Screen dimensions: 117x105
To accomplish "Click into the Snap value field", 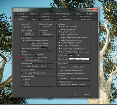I will click(x=32, y=57).
